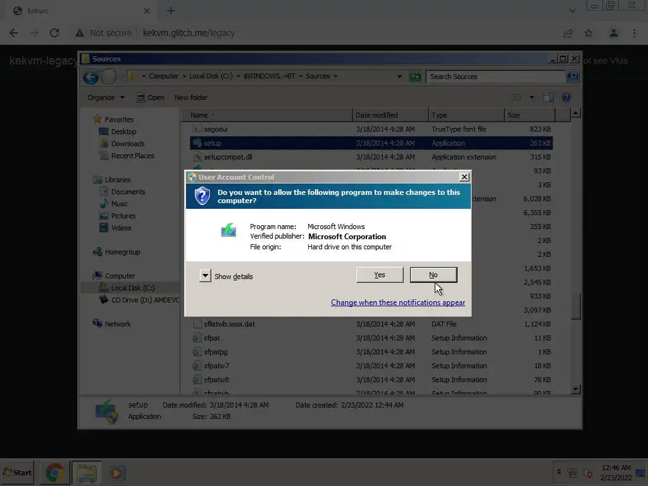Click the file list scroll down arrow
Screen dimensions: 648x486
(x=575, y=389)
